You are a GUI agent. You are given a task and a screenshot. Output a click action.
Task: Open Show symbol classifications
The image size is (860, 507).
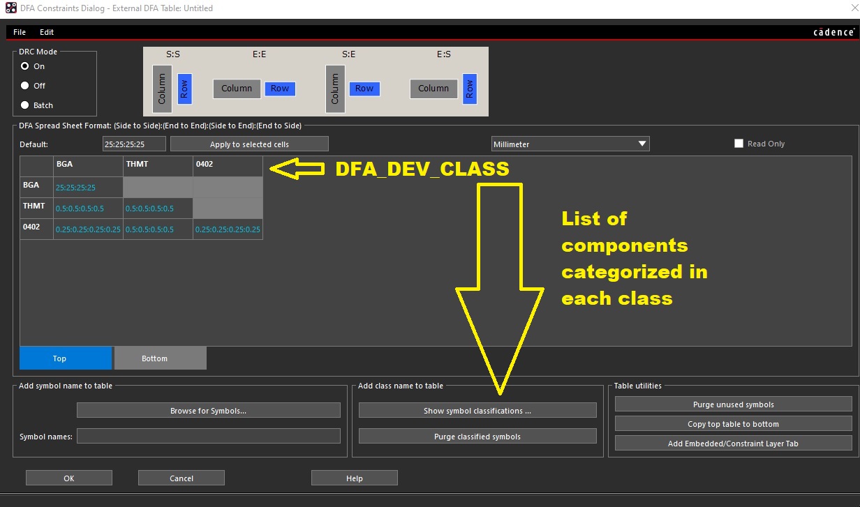point(477,411)
